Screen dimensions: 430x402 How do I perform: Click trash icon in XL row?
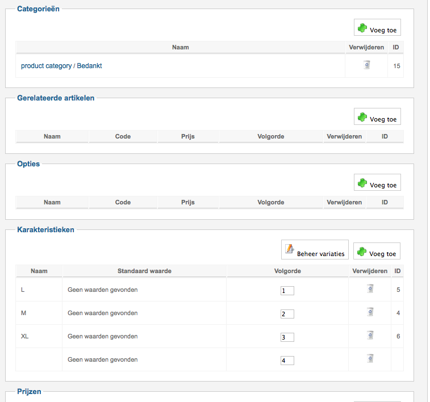point(370,335)
